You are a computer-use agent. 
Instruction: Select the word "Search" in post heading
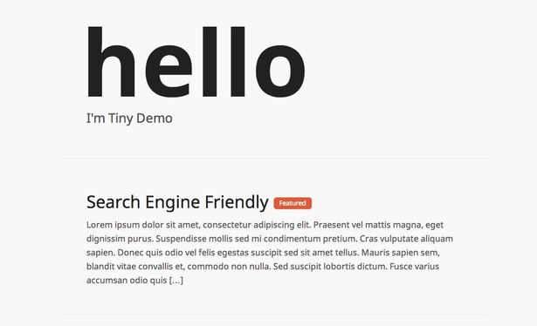click(114, 201)
